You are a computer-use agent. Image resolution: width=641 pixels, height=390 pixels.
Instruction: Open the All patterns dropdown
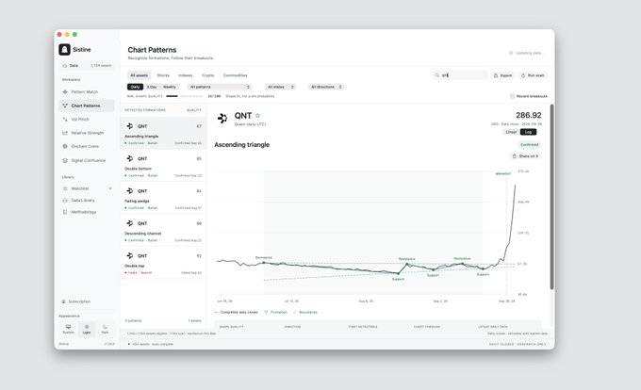pos(220,87)
